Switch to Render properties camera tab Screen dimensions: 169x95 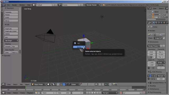154,23
